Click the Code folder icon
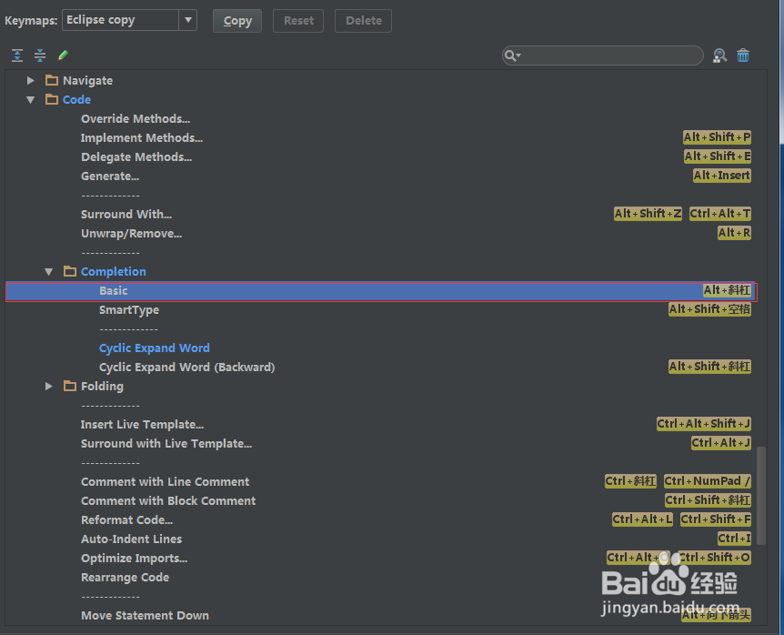784x635 pixels. [52, 99]
